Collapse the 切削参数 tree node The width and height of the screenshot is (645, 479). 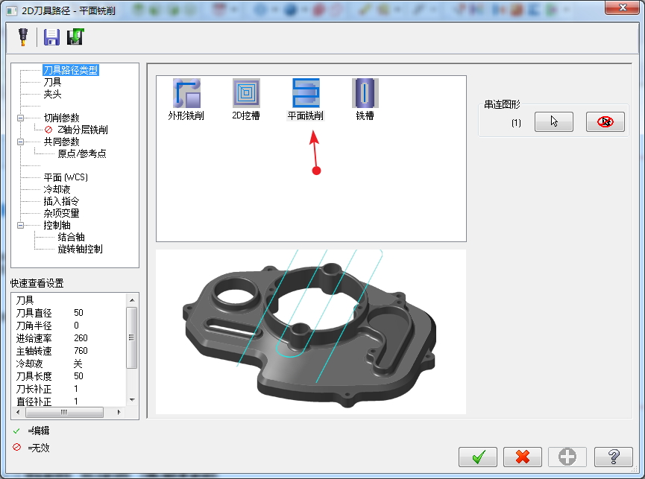click(20, 118)
